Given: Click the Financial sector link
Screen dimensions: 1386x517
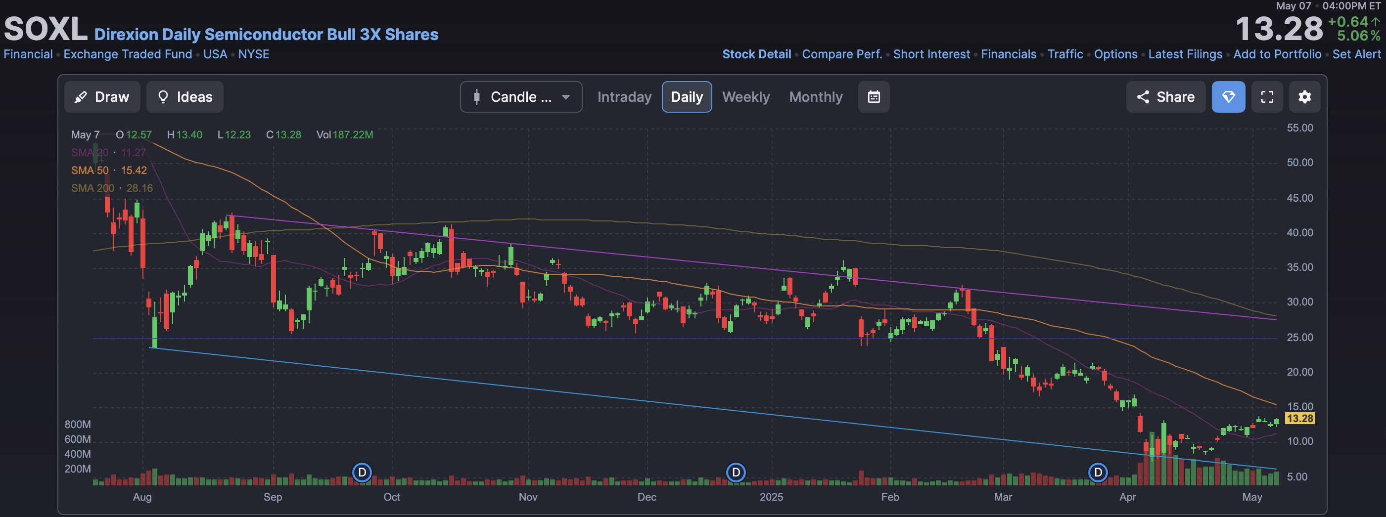Looking at the screenshot, I should click(28, 54).
